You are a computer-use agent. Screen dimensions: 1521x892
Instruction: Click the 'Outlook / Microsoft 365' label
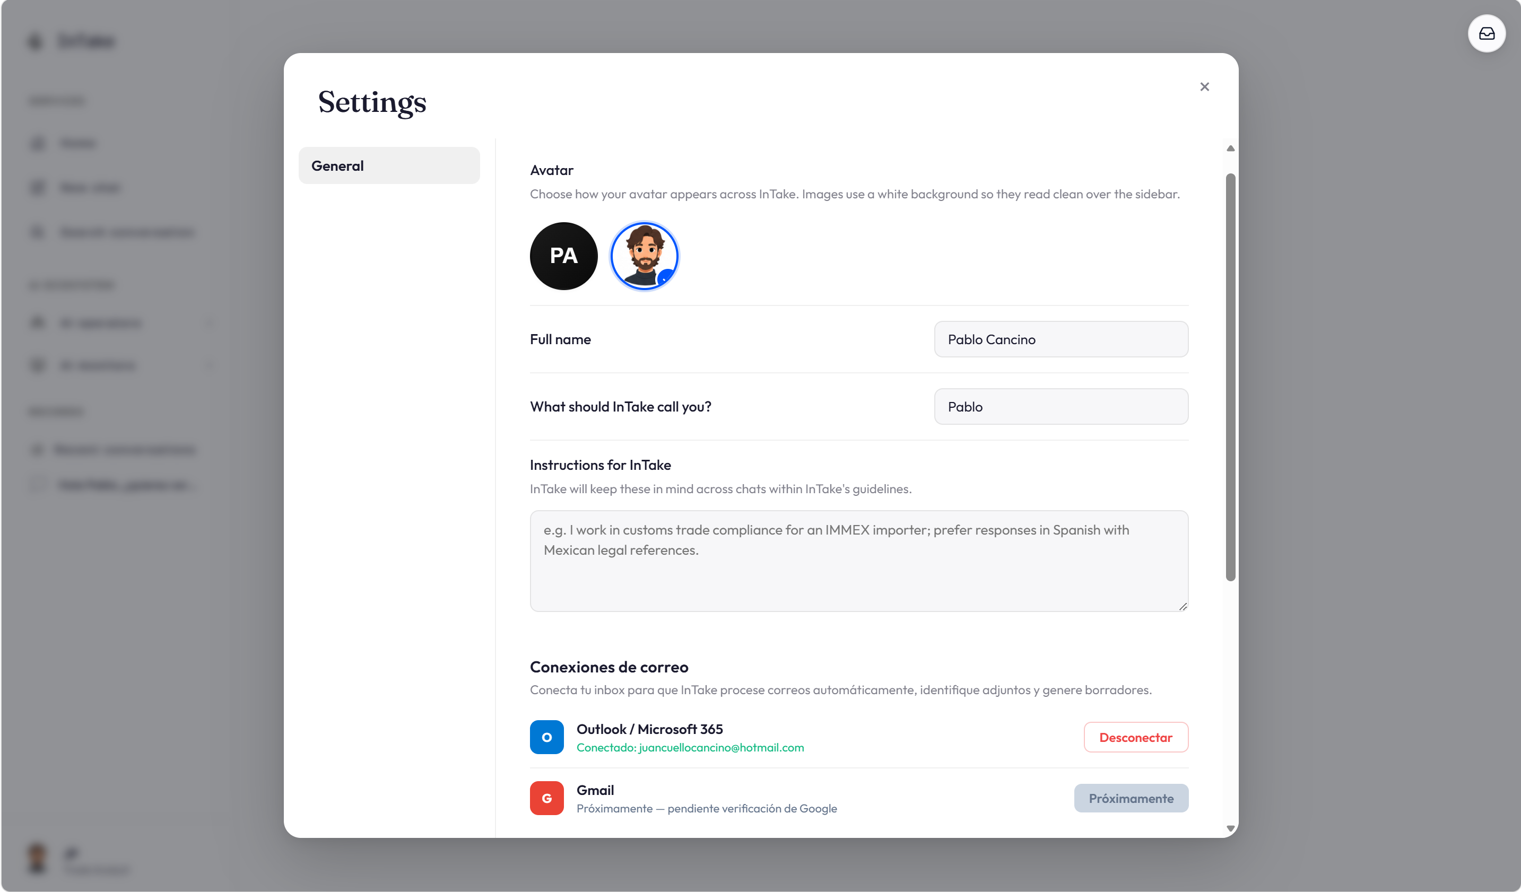649,729
